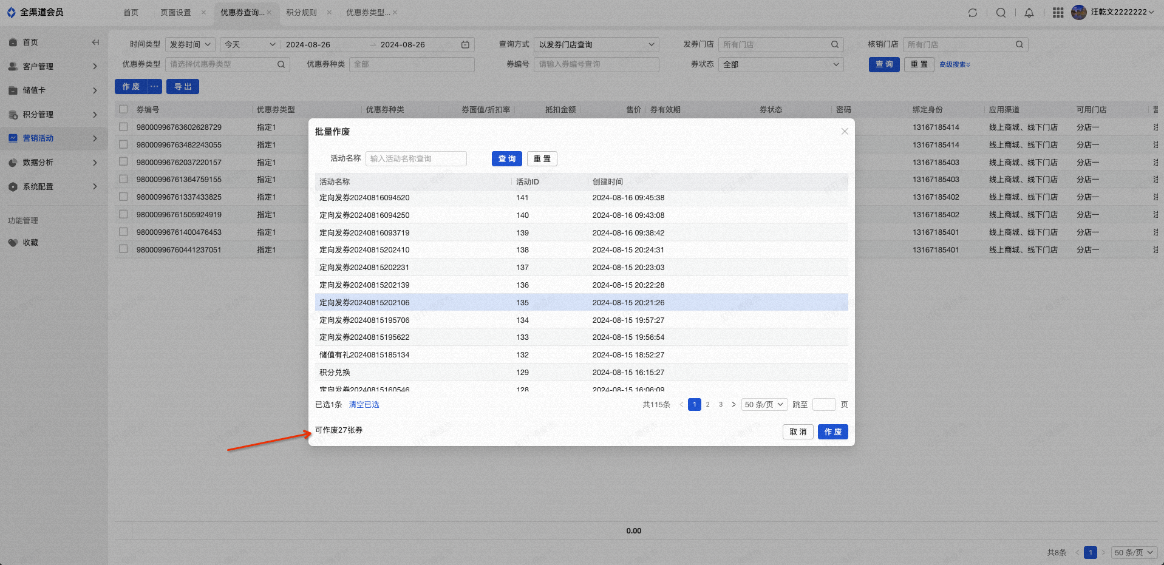The width and height of the screenshot is (1164, 565).
Task: Check row 98000996761400476453
Action: (124, 232)
